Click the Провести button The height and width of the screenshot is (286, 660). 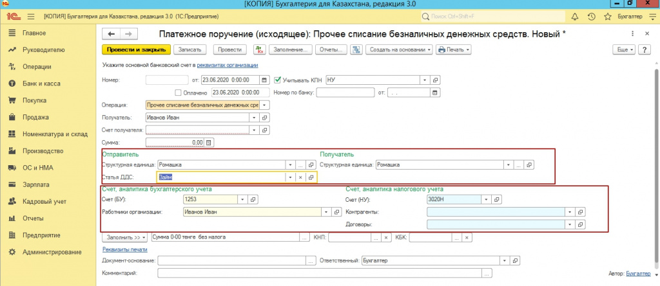(230, 49)
